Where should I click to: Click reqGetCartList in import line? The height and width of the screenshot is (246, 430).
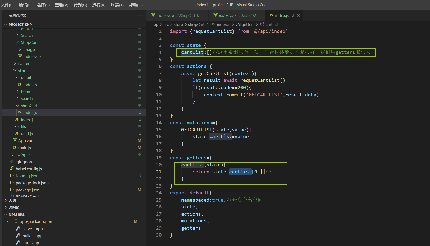pyautogui.click(x=212, y=31)
